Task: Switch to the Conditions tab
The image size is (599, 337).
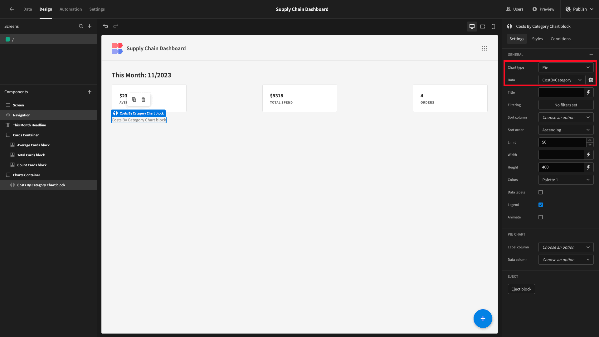Action: pos(561,39)
